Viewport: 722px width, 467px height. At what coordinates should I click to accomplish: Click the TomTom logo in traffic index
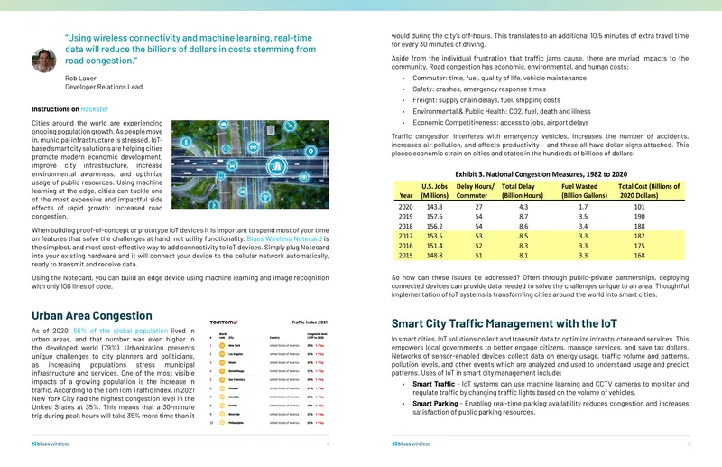[224, 322]
